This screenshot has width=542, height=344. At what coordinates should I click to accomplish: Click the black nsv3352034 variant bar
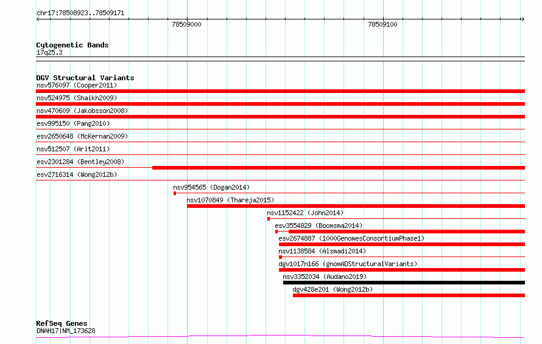coord(404,283)
